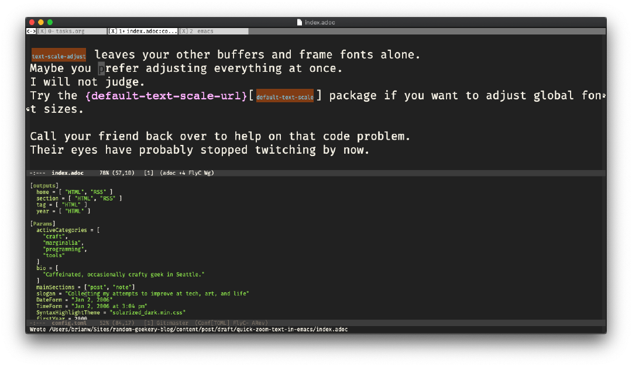Screen dimensions: 632x367
Task: Expand the +4 hidden minor modes lighter
Action: point(183,172)
